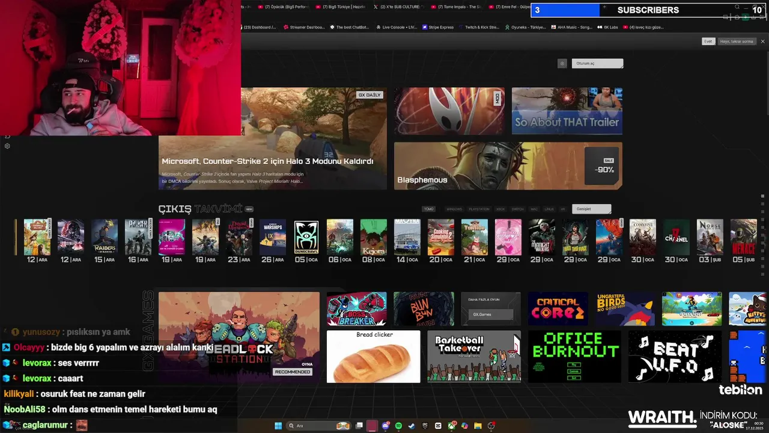Click the Evet button
This screenshot has width=769, height=433.
(x=708, y=41)
